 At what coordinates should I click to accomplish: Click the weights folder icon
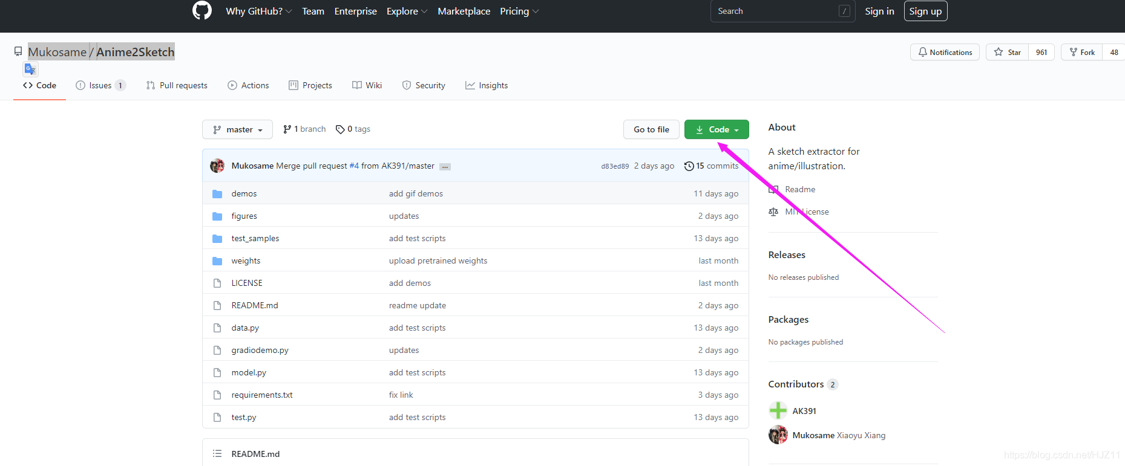click(217, 261)
